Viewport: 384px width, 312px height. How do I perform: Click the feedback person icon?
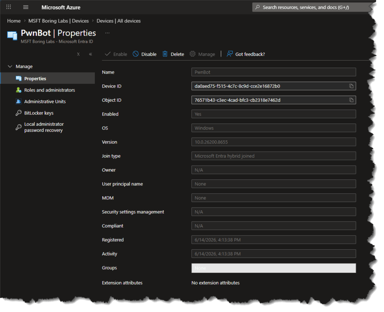click(230, 54)
